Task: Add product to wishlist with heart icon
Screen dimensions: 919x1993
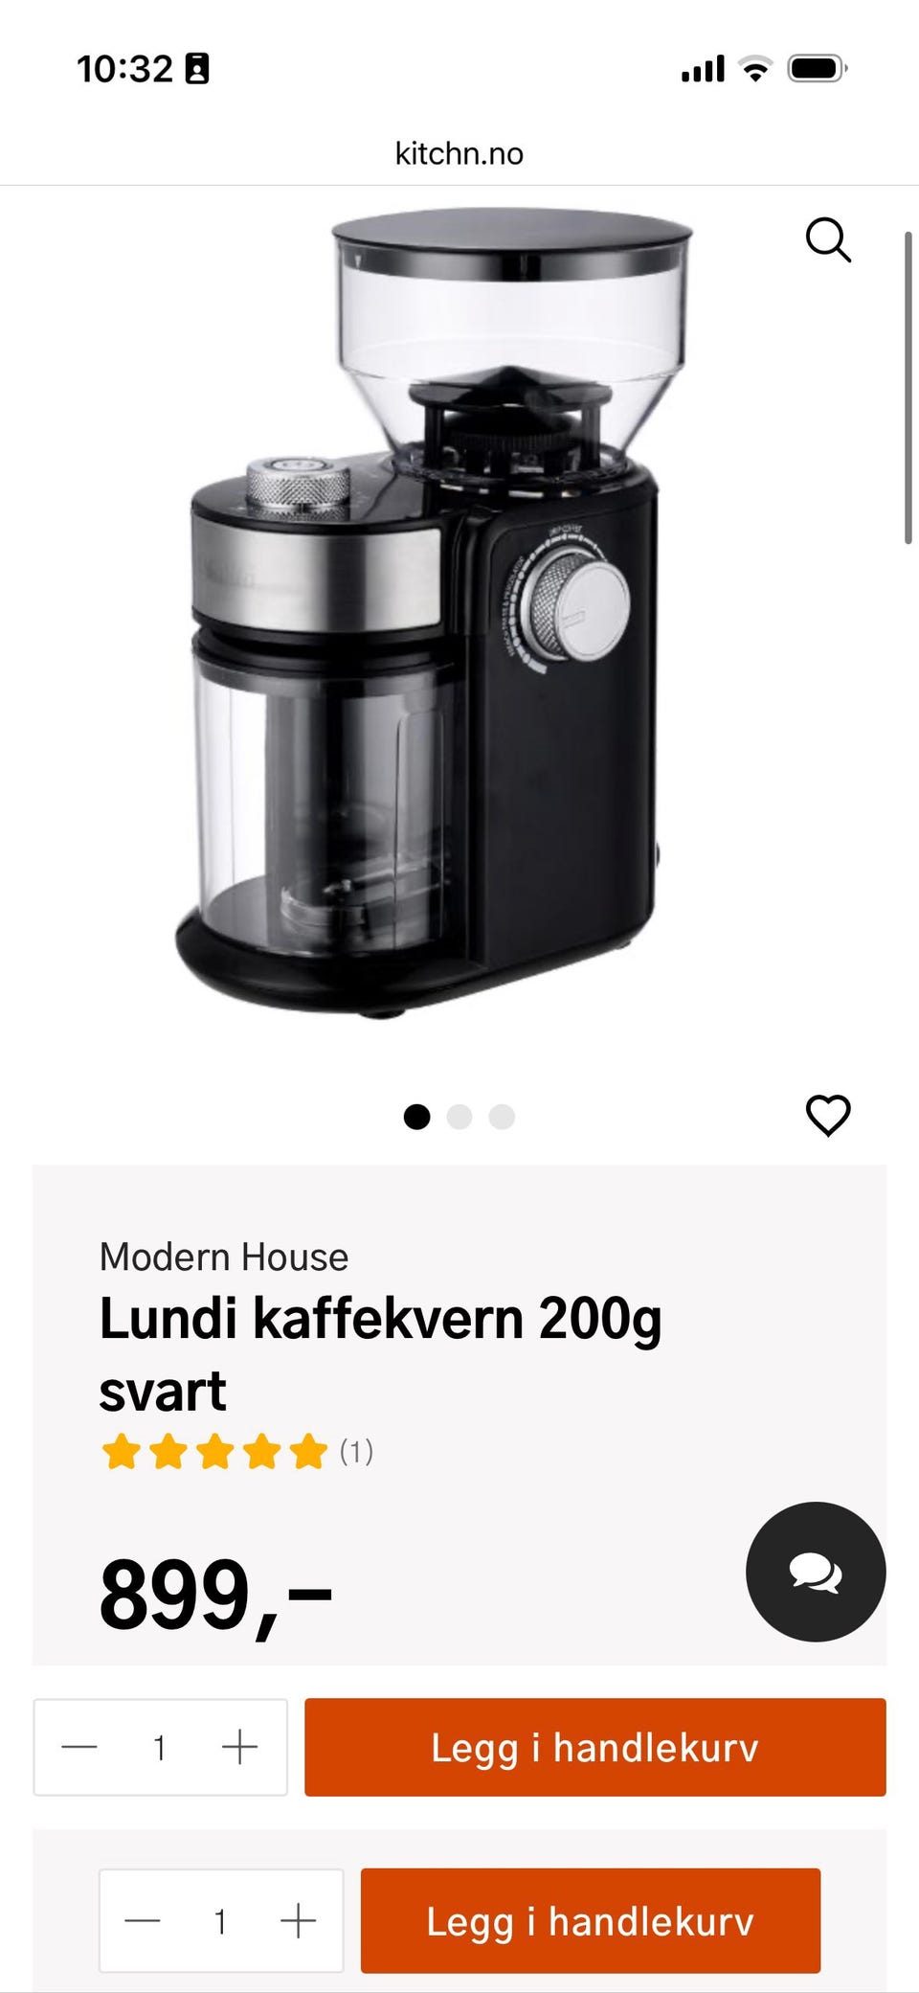Action: coord(828,1115)
